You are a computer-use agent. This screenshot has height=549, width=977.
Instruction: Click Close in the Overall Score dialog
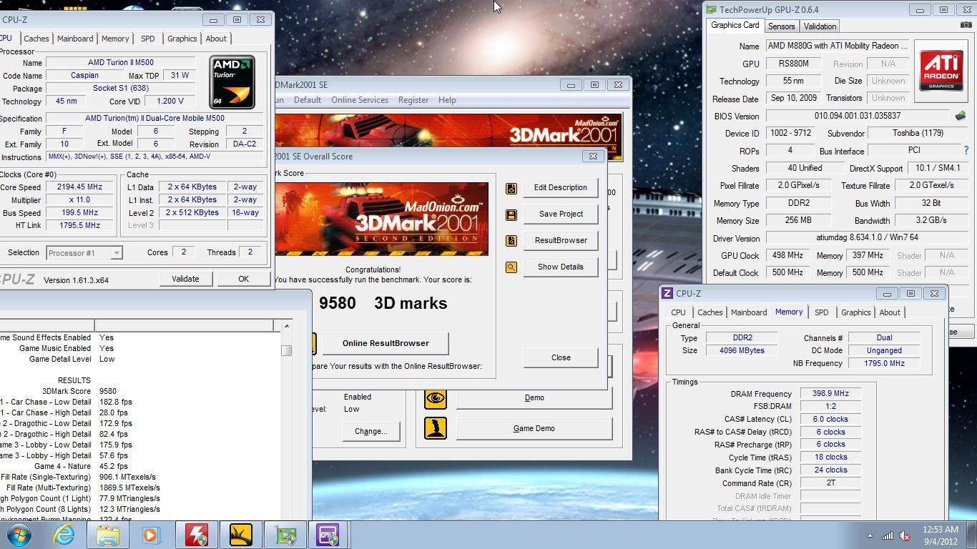pos(561,357)
